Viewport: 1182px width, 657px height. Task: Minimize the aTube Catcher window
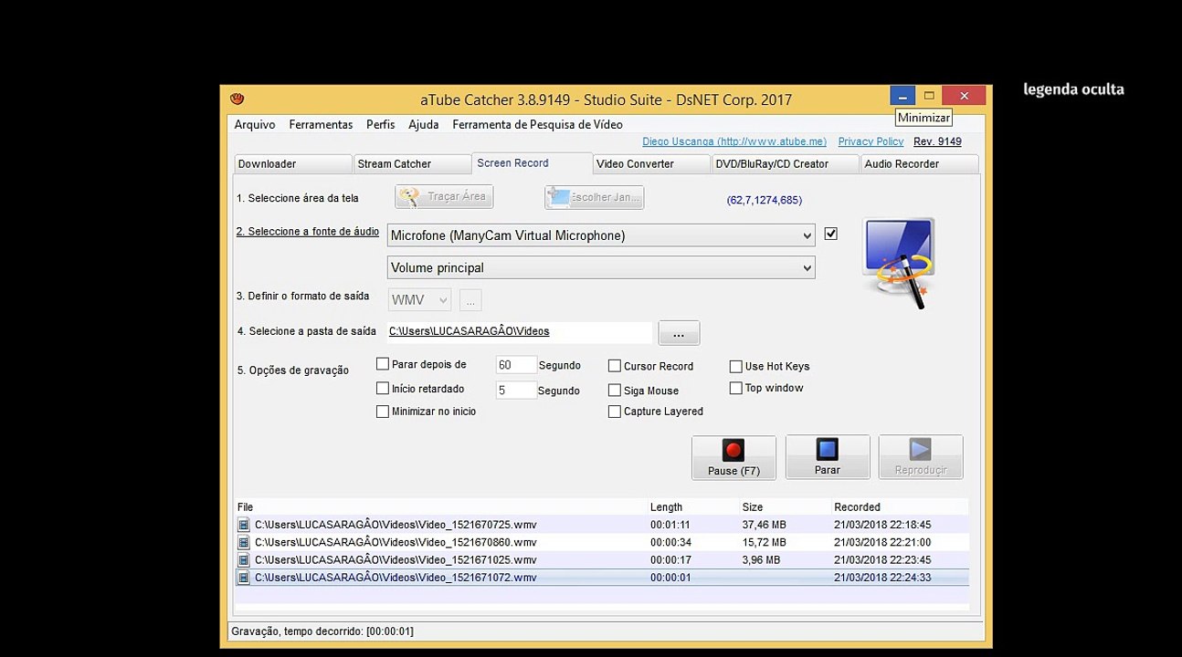pyautogui.click(x=902, y=96)
